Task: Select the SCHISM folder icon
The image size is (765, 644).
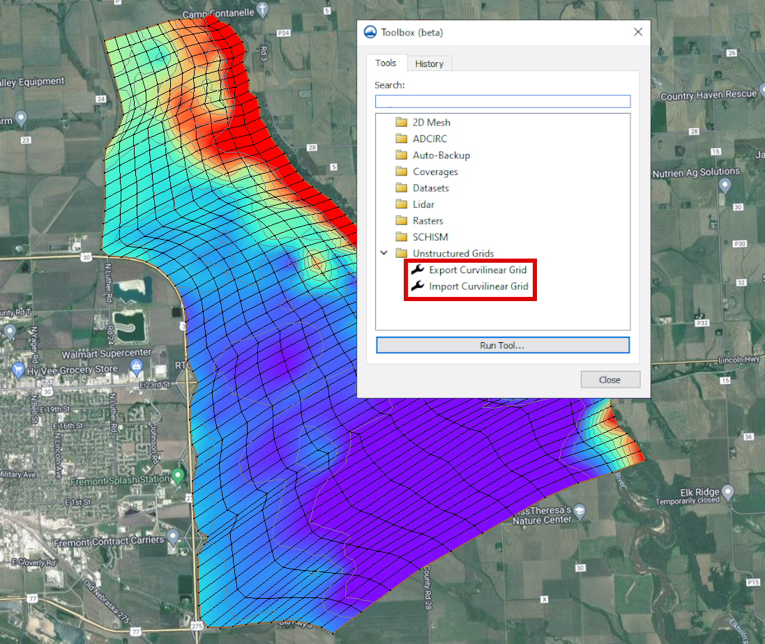Action: pos(402,236)
